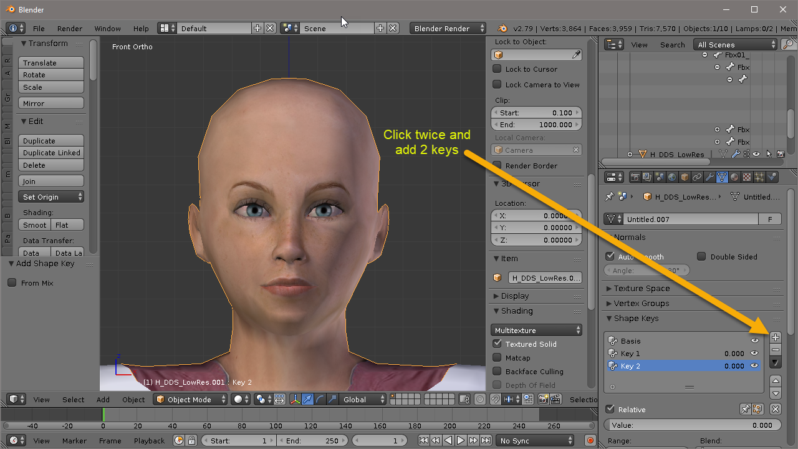Click the eyedropper for Lock to Object
Screen dimensions: 798x449
pyautogui.click(x=577, y=56)
